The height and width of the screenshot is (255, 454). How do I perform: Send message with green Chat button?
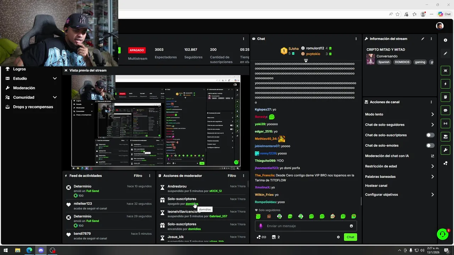pos(350,237)
